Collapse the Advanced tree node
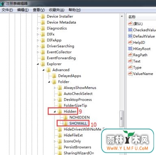156x155 pixels. (x=43, y=70)
